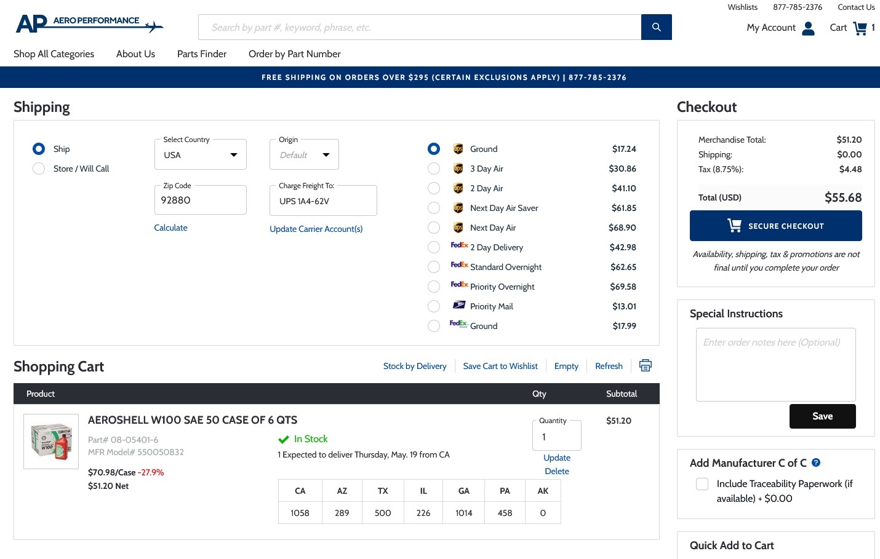The image size is (880, 559).
Task: Click FedEx Ground logo at $17.99
Action: click(458, 323)
